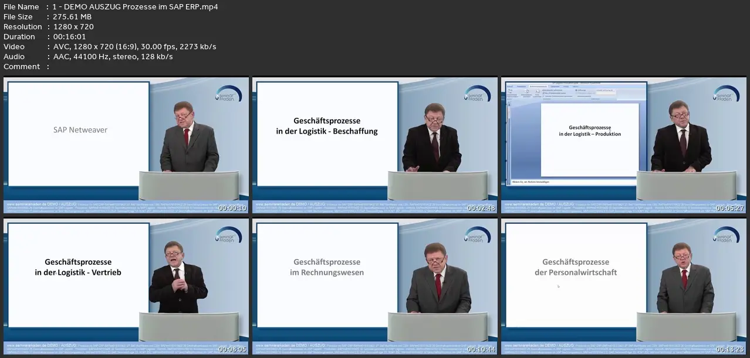Open the Personalwirtschaft thumbnail
750x358 pixels.
click(x=624, y=287)
